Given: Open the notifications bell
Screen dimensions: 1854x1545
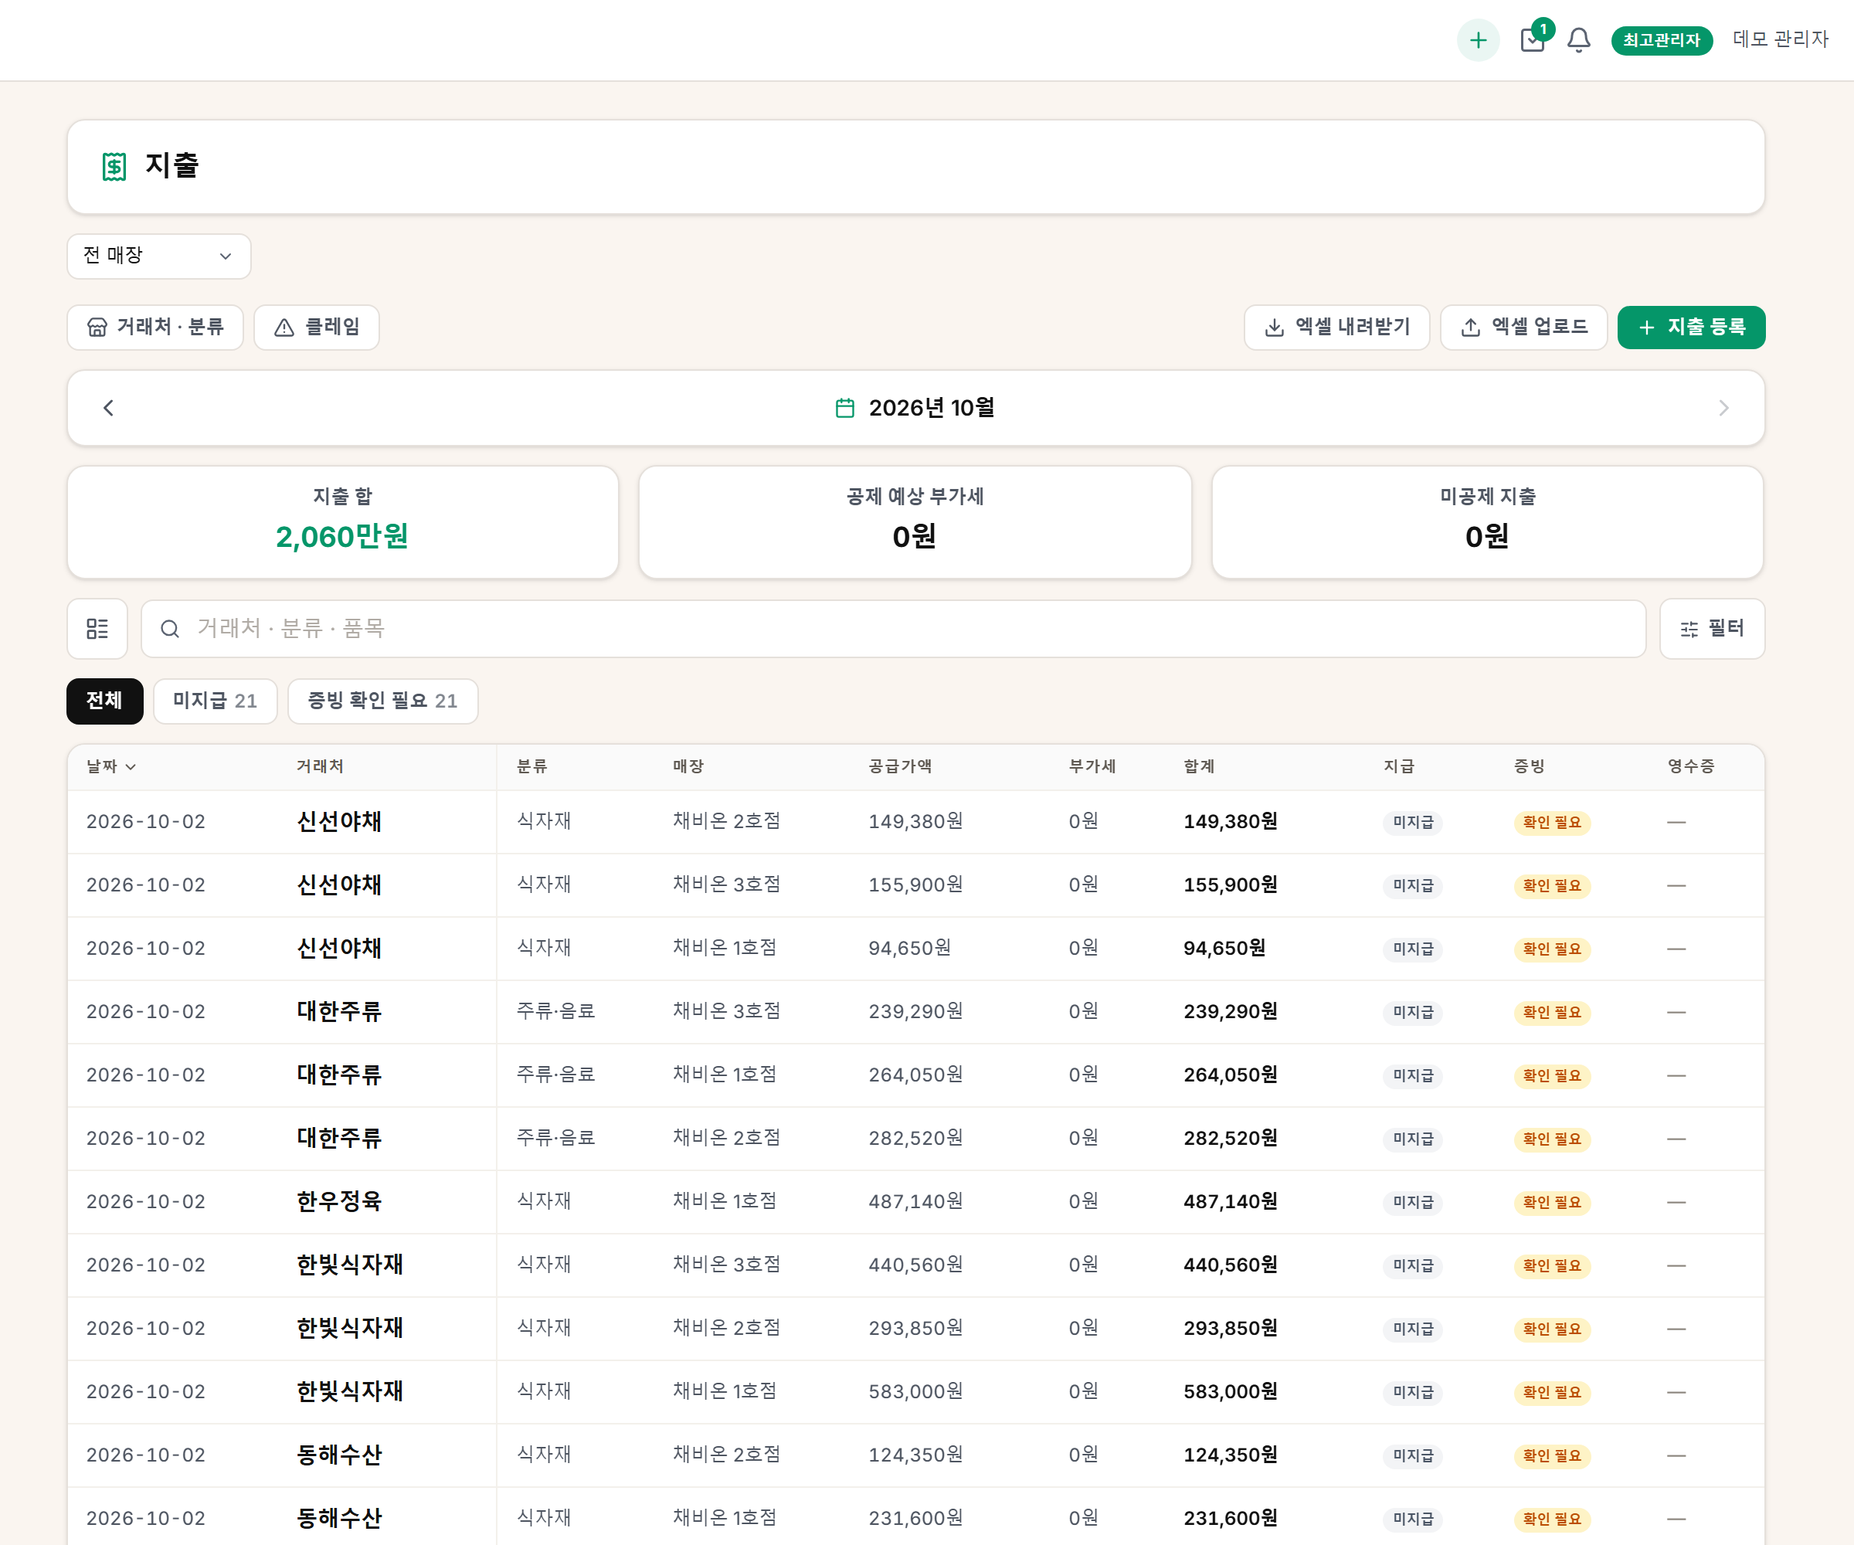Looking at the screenshot, I should (1578, 39).
